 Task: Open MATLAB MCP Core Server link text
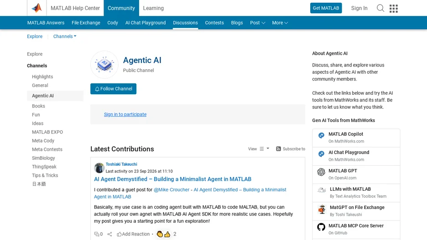[356, 225]
